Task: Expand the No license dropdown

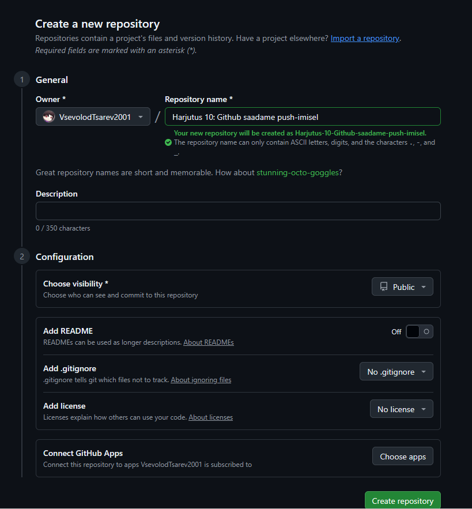Action: (401, 409)
